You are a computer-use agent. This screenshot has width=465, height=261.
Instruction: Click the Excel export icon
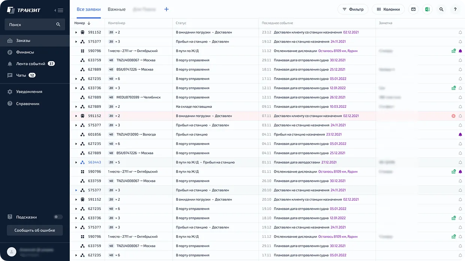point(427,9)
